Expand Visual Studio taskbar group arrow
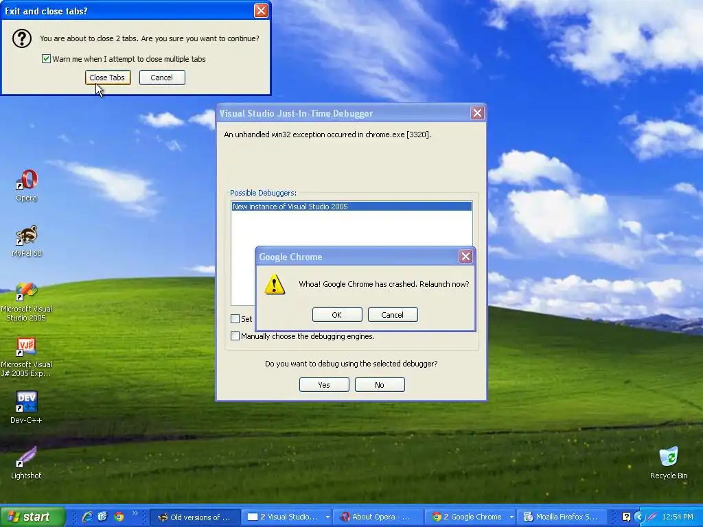The image size is (703, 527). [327, 517]
